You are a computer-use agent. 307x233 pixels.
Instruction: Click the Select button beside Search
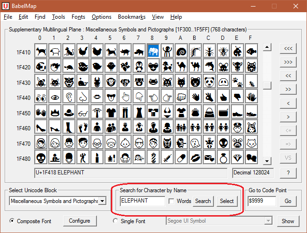click(227, 201)
